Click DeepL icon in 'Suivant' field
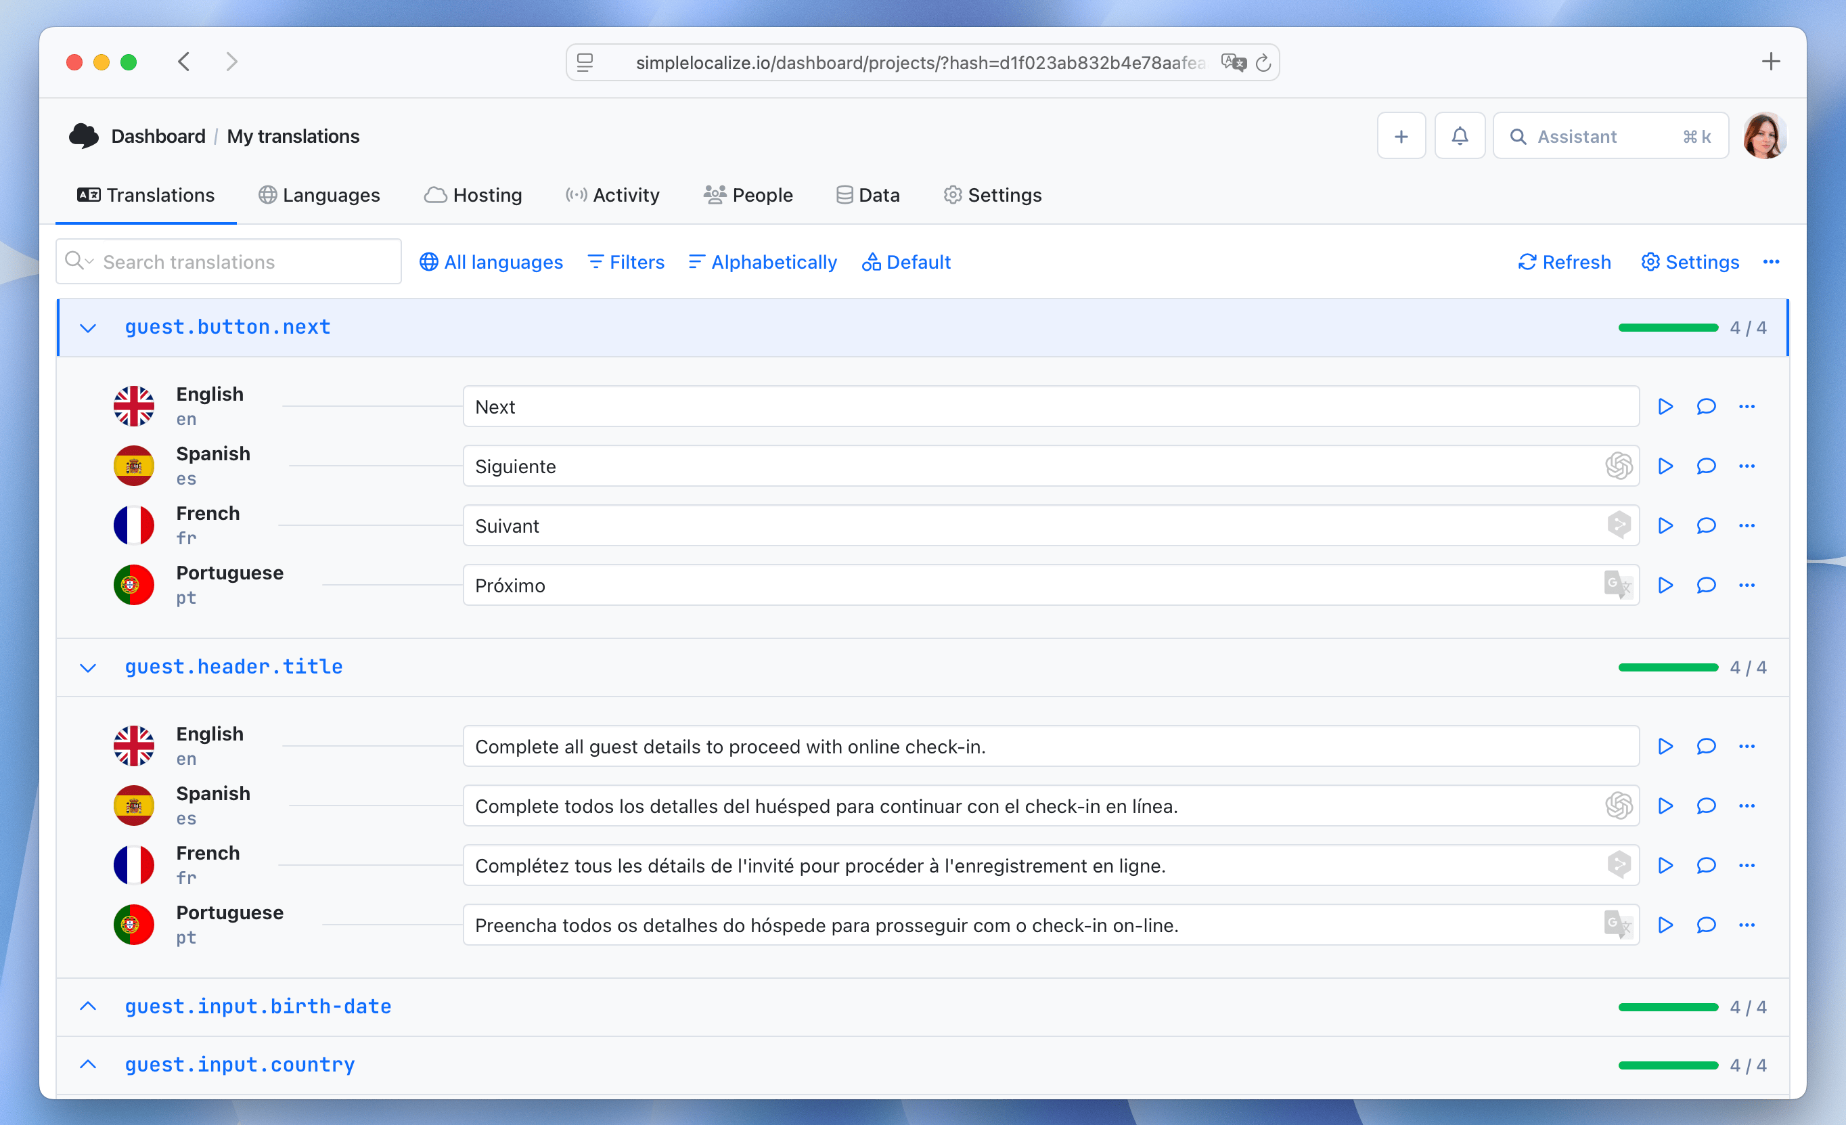1846x1125 pixels. coord(1618,525)
